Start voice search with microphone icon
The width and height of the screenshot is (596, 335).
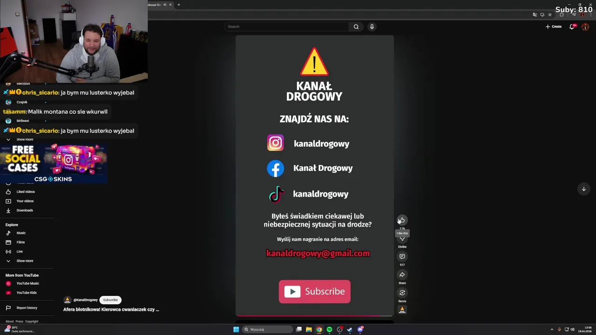(372, 27)
